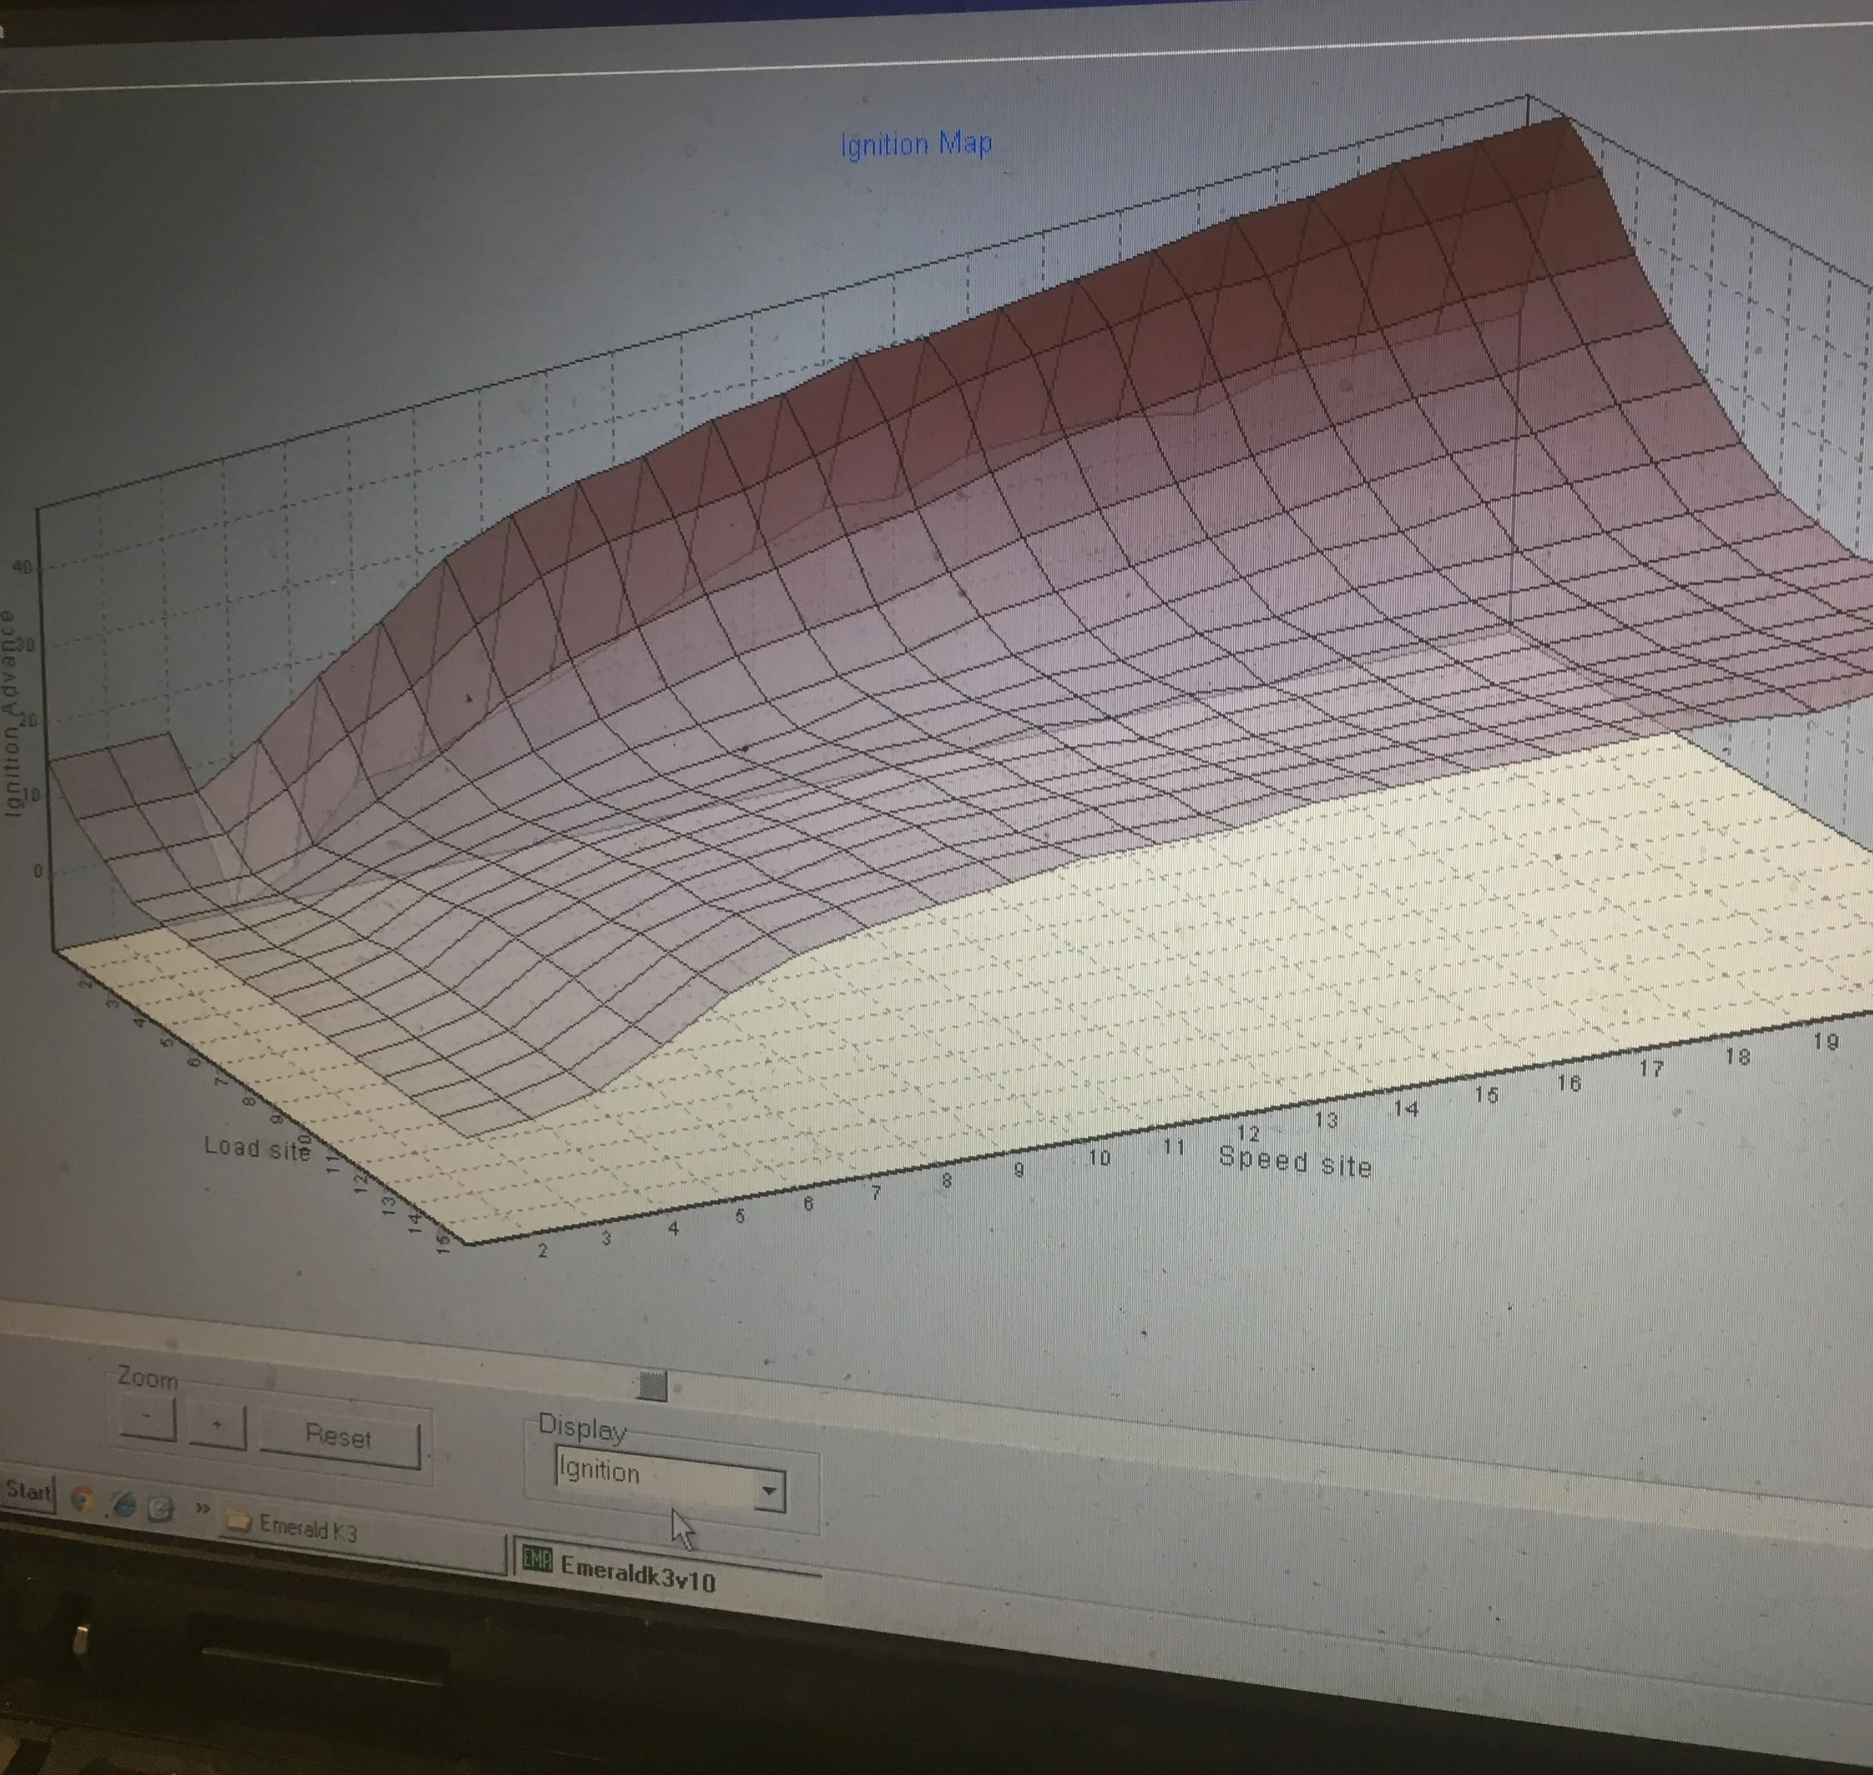Viewport: 1873px width, 1775px height.
Task: Open the Display dropdown arrow
Action: click(x=769, y=1492)
